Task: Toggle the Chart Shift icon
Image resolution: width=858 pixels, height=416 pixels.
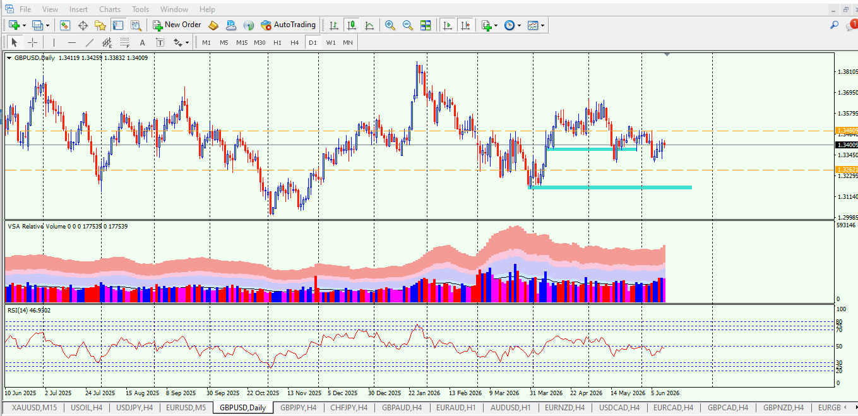Action: [465, 25]
